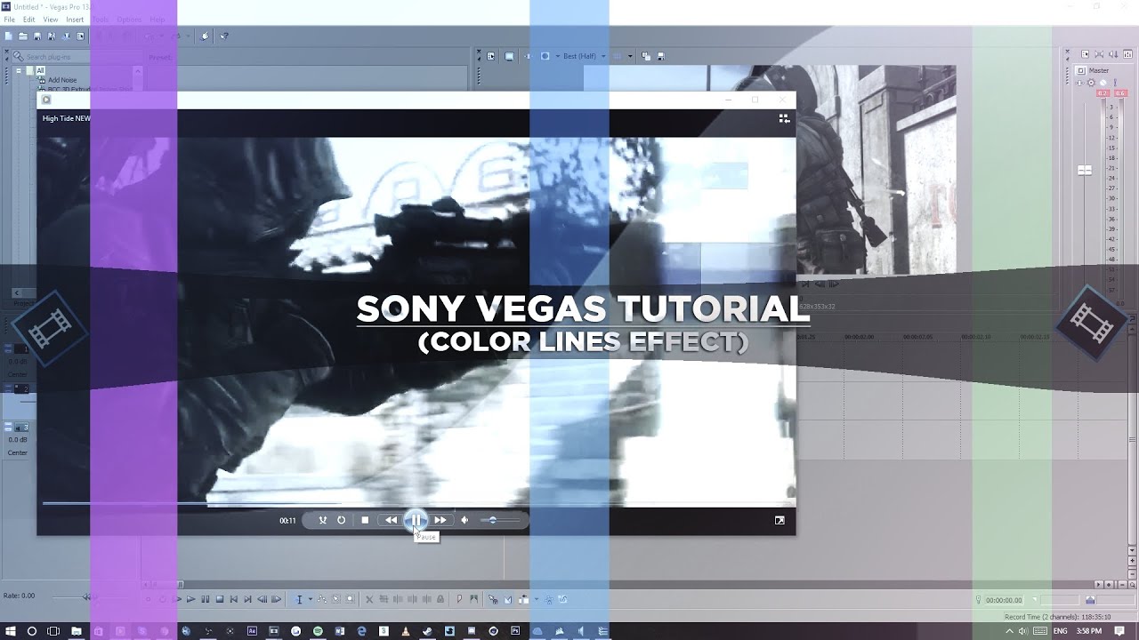Save the project with the floppy icon

pyautogui.click(x=37, y=36)
